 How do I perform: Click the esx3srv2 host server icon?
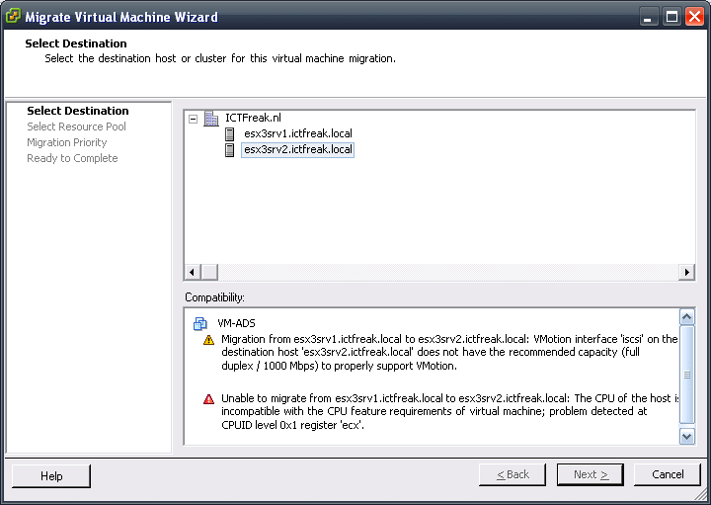coord(230,150)
